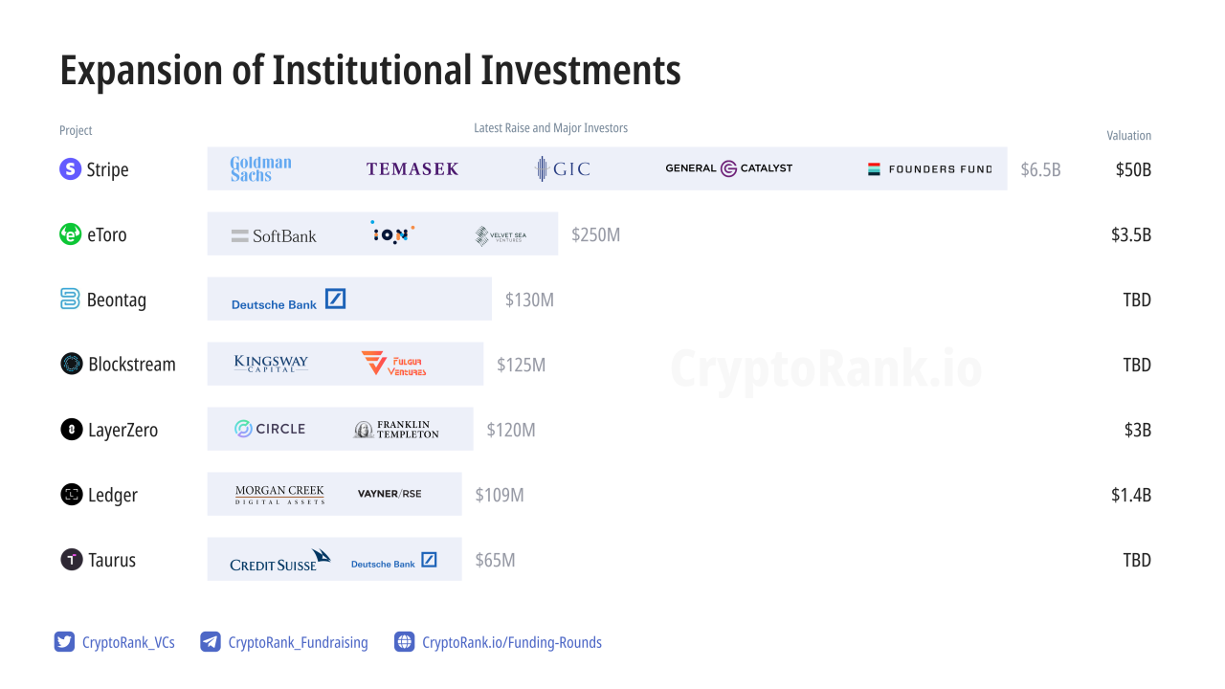Open the CryptoRank_VCs Twitter link
Screen dimensions: 1225x689
coord(128,643)
